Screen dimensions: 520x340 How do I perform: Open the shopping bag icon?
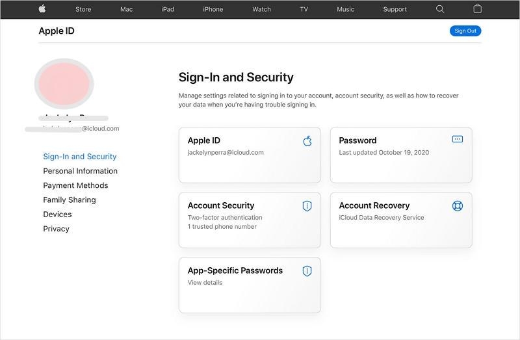coord(478,9)
